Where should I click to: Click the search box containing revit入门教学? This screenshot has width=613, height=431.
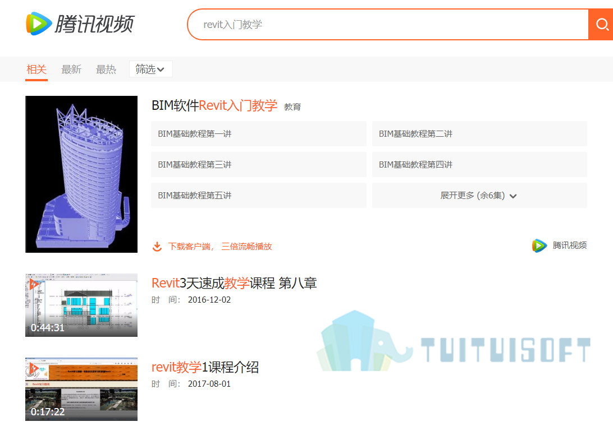(388, 25)
